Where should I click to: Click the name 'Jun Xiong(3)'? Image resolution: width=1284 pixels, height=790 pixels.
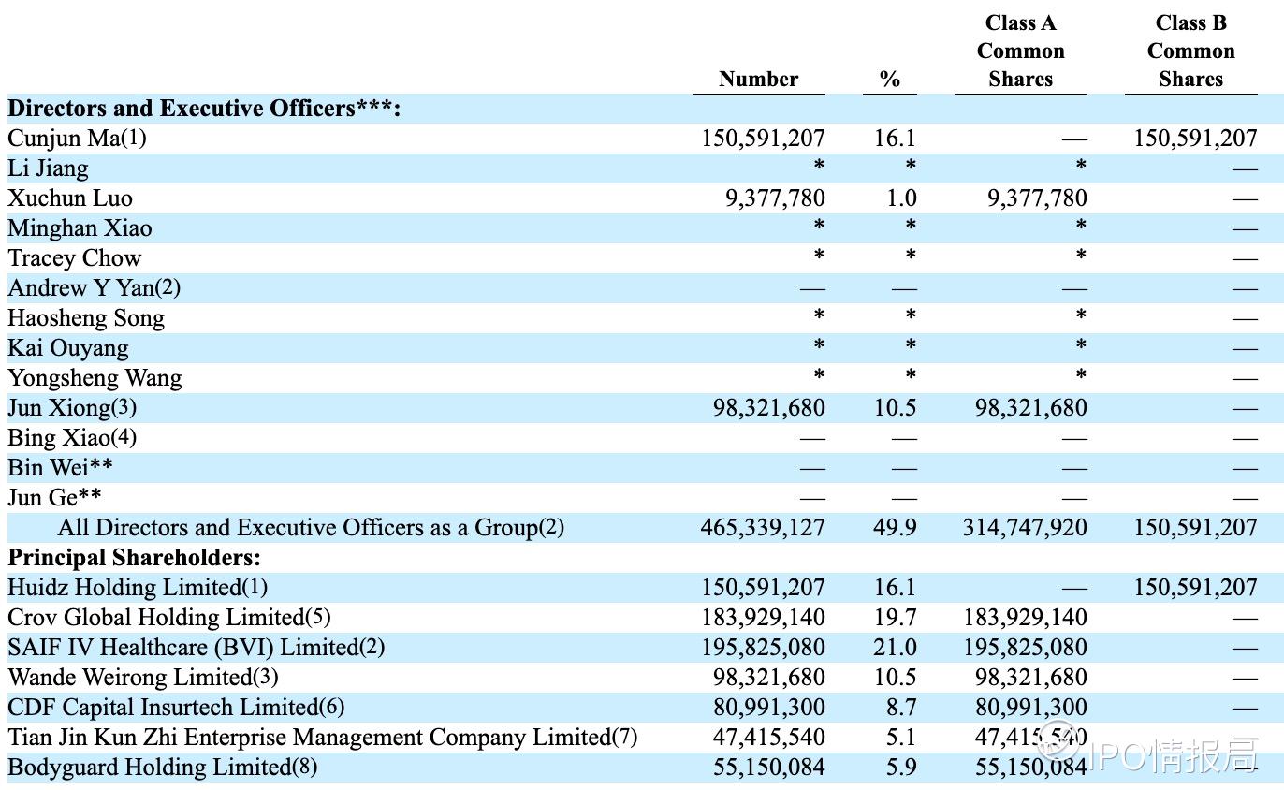pyautogui.click(x=72, y=408)
